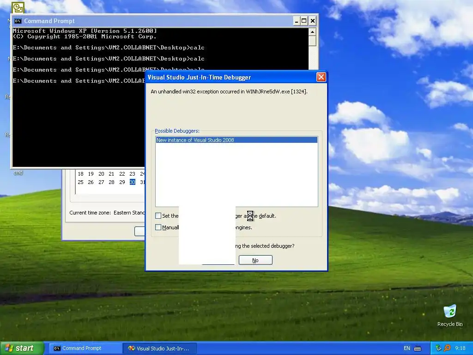Tick the 'Manually choose debugging engines' checkbox

[x=158, y=227]
